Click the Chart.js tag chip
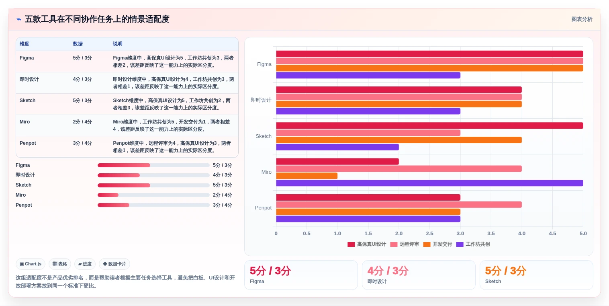This screenshot has width=609, height=306. 31,264
